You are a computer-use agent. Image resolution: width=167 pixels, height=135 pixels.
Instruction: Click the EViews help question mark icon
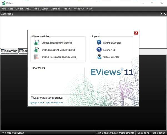click(x=99, y=50)
